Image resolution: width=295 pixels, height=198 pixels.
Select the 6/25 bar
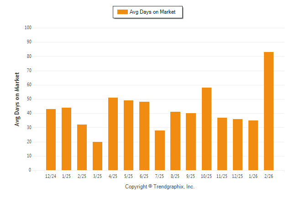click(144, 136)
